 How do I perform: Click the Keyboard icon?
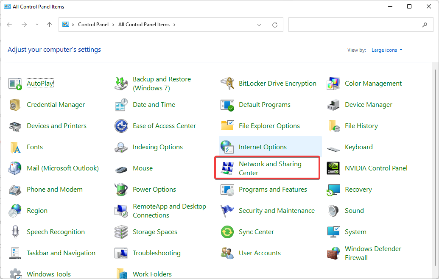point(333,149)
